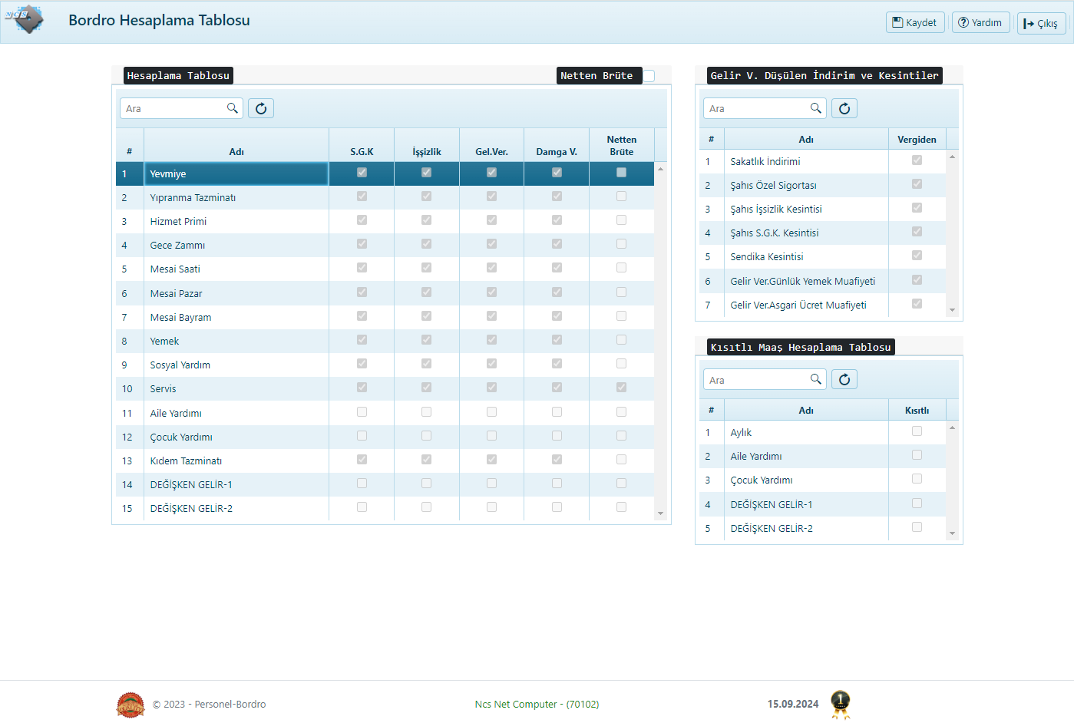This screenshot has height=723, width=1074.
Task: Toggle İşsizlik checkbox for Hizmet Primi
Action: (426, 220)
